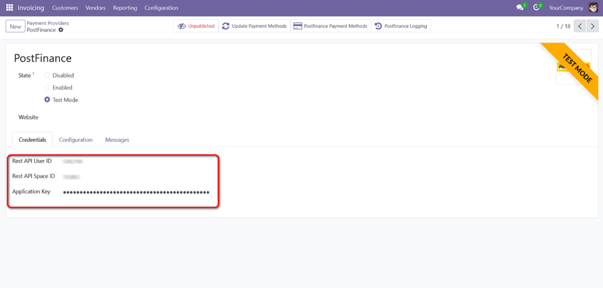
Task: Go to next record arrow
Action: pyautogui.click(x=593, y=27)
